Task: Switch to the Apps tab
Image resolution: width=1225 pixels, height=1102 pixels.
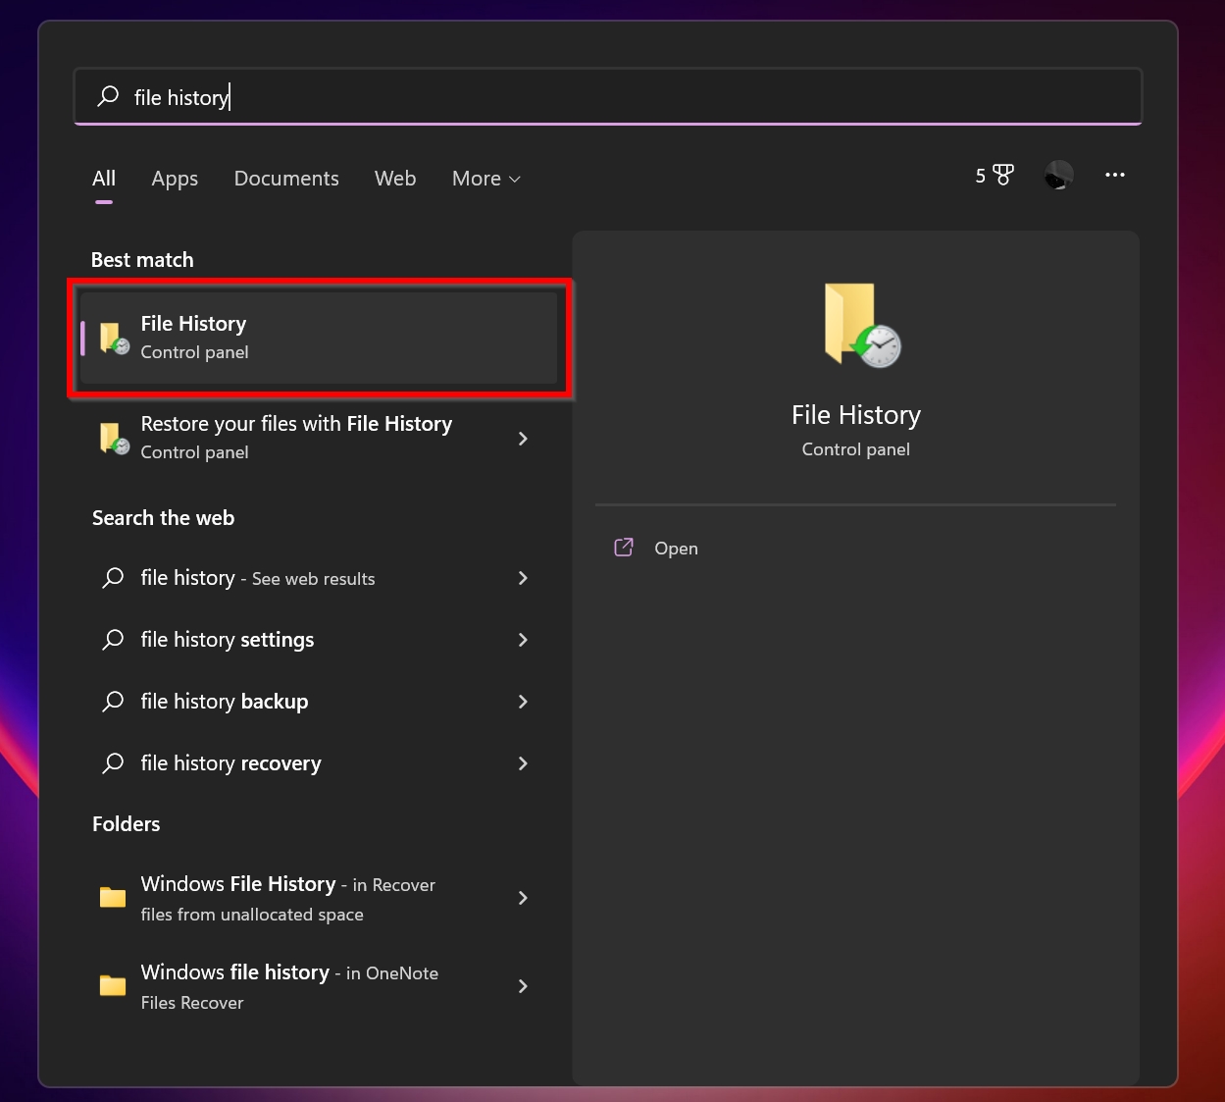Action: click(175, 179)
